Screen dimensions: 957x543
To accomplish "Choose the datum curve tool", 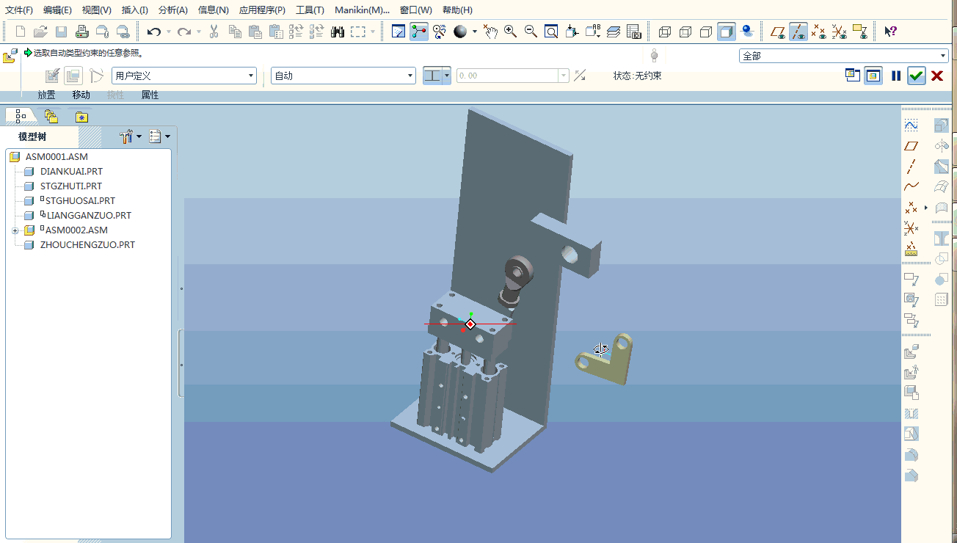I will (911, 187).
